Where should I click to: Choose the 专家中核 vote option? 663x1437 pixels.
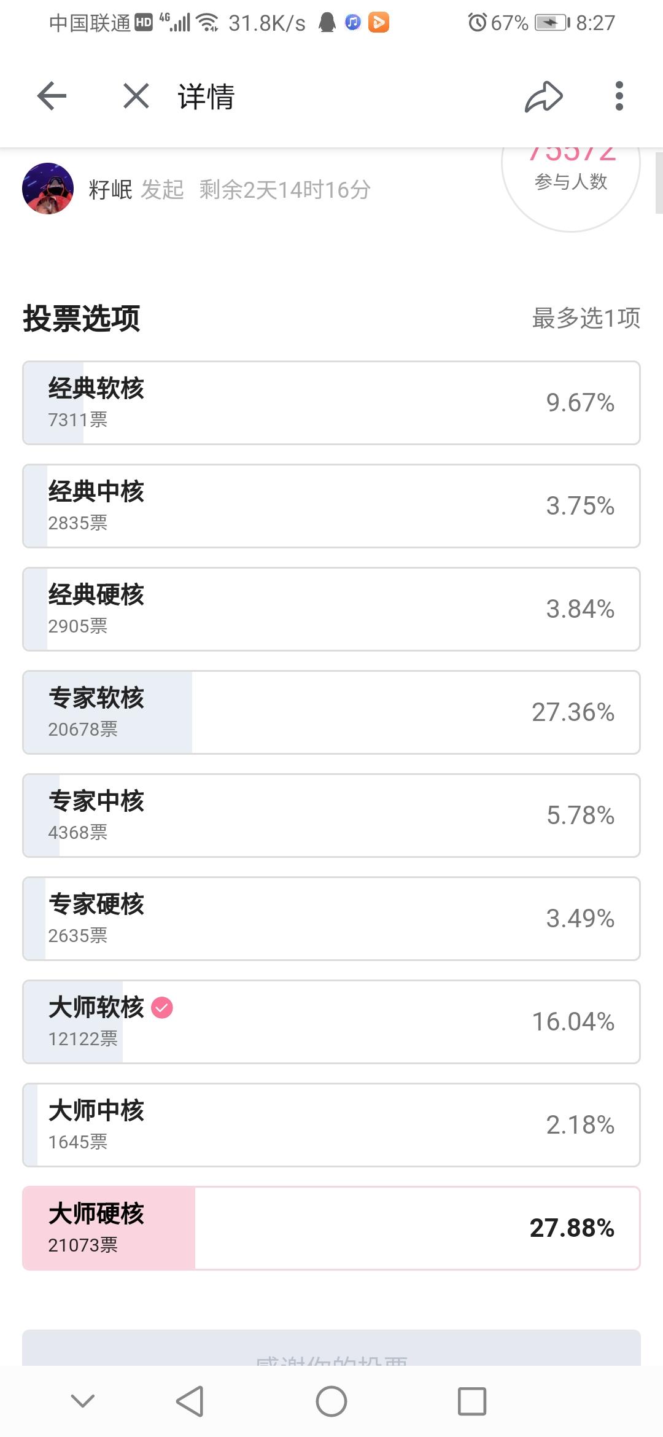click(x=331, y=816)
